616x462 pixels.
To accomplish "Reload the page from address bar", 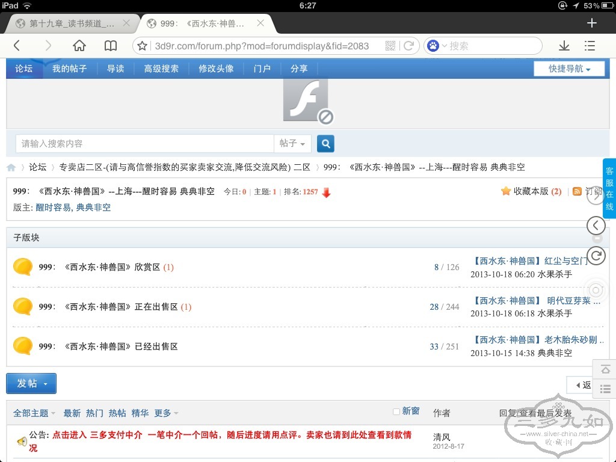I will tap(408, 46).
